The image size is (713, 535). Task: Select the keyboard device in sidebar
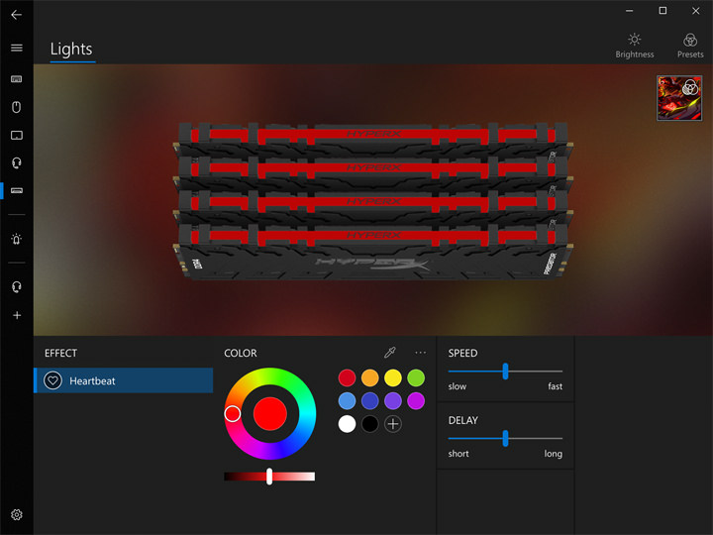[17, 78]
